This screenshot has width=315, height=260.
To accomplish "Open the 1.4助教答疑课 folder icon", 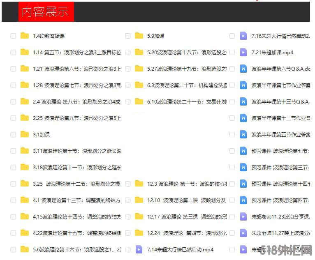I will click(25, 36).
